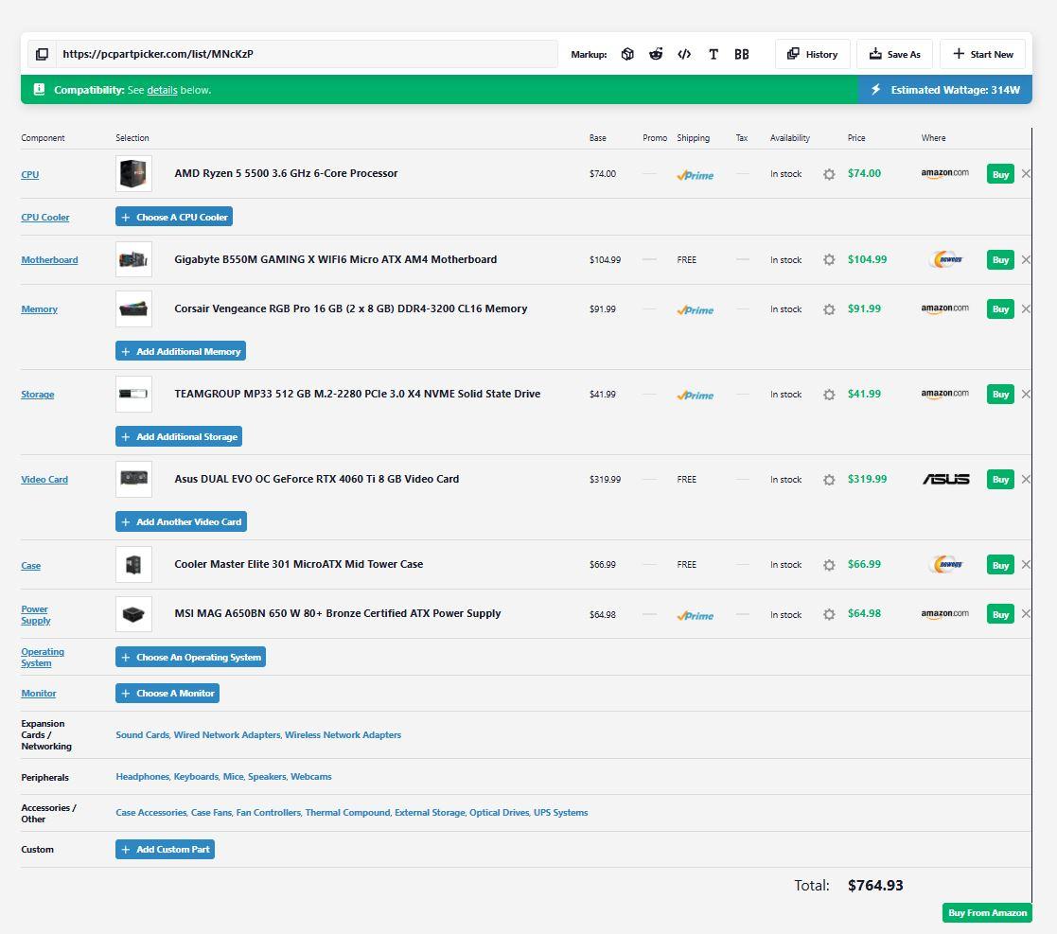Image resolution: width=1057 pixels, height=934 pixels.
Task: Click the Newegg logo in Motherboard row
Action: [x=945, y=259]
